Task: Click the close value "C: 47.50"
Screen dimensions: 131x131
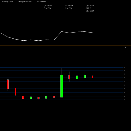Action: 47,8
